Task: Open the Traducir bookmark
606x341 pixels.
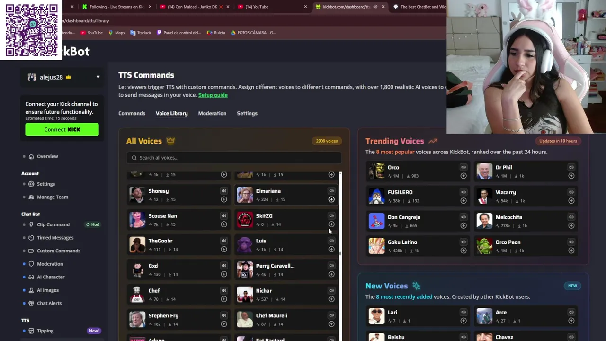Action: pyautogui.click(x=141, y=33)
